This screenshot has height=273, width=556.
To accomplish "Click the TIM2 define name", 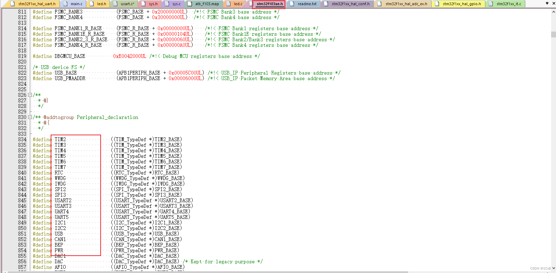I will point(60,139).
